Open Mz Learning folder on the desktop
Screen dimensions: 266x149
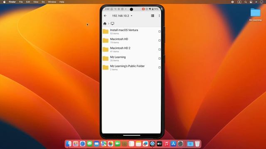tap(255, 14)
